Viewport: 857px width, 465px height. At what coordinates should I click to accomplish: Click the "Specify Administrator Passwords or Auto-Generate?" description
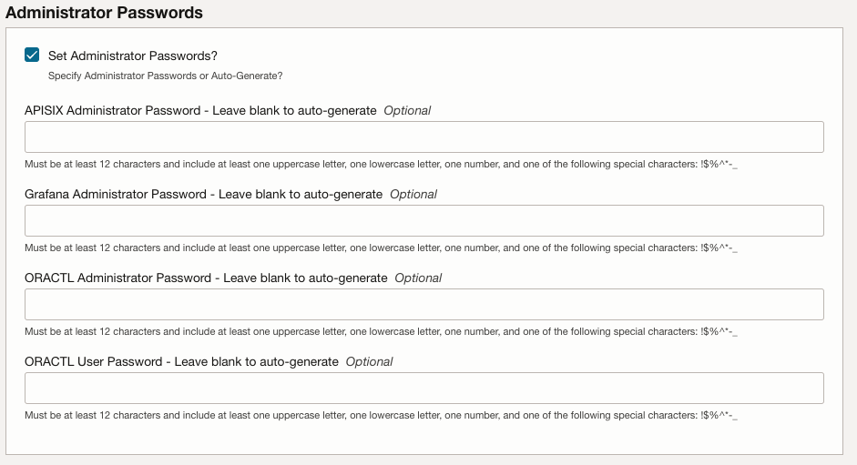click(165, 76)
